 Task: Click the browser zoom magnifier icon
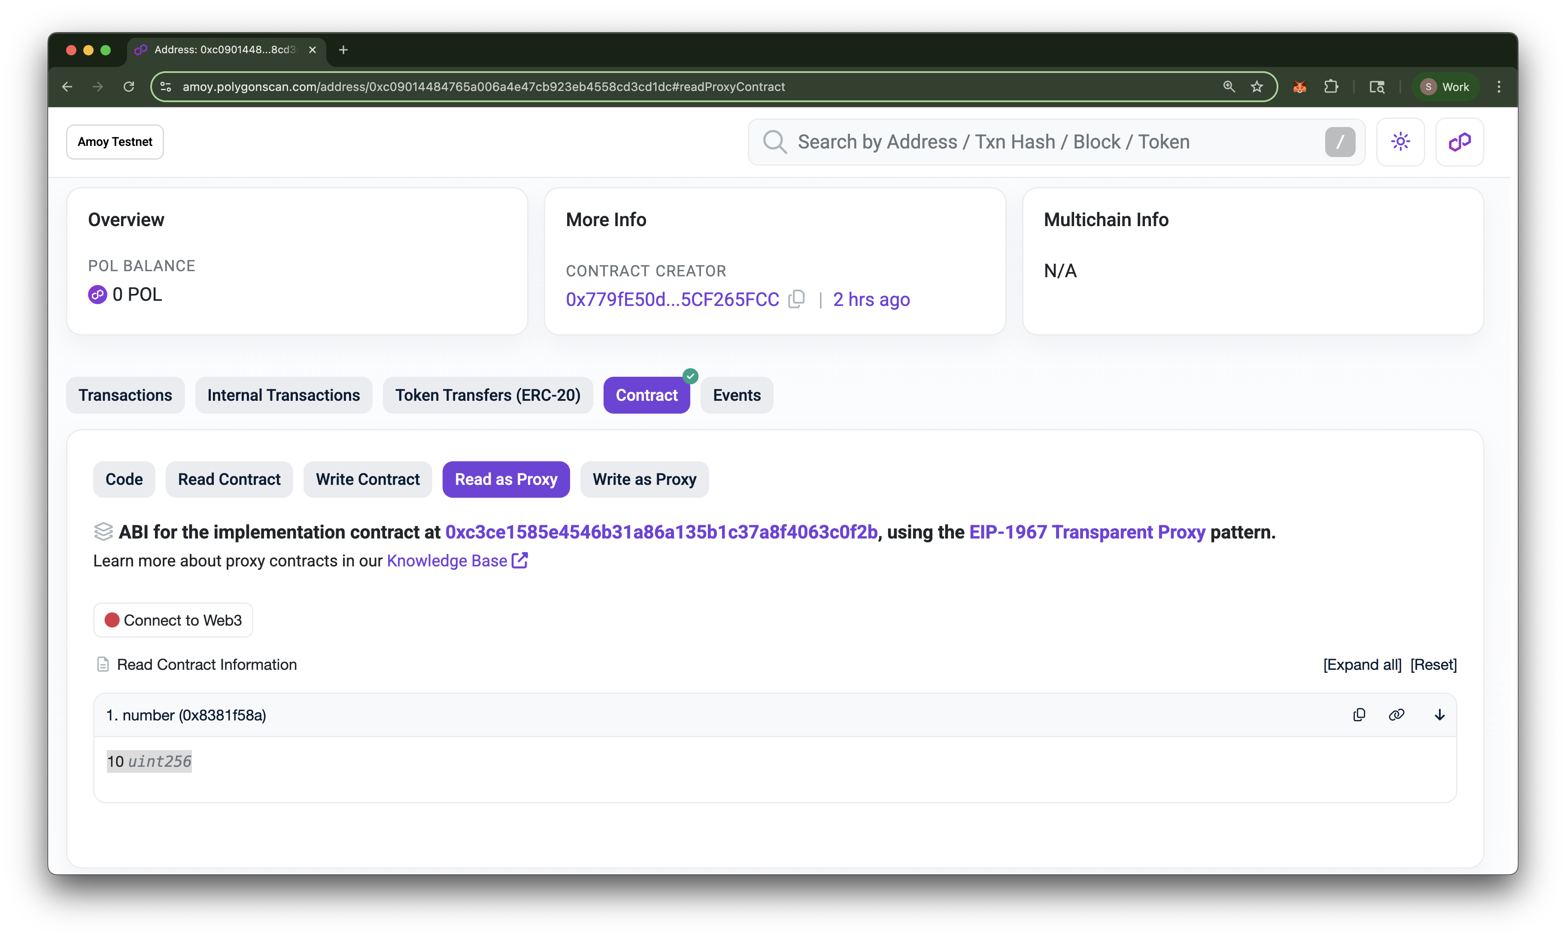[x=1229, y=87]
